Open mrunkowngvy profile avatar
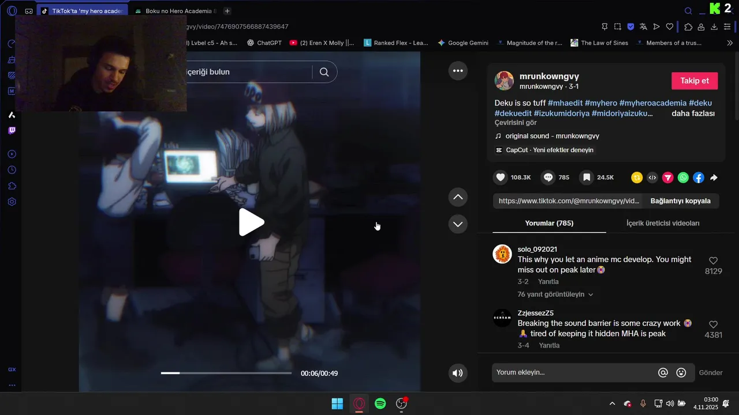Screen dimensions: 739x415 (x=504, y=81)
